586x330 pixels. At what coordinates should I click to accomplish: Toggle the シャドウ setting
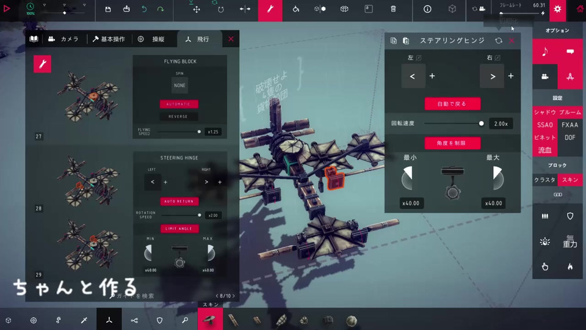[x=545, y=112]
